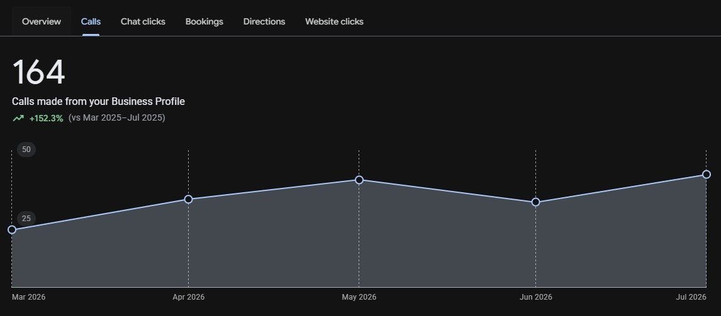Click the May 2026 data point
Viewport: 721px width, 316px height.
359,180
